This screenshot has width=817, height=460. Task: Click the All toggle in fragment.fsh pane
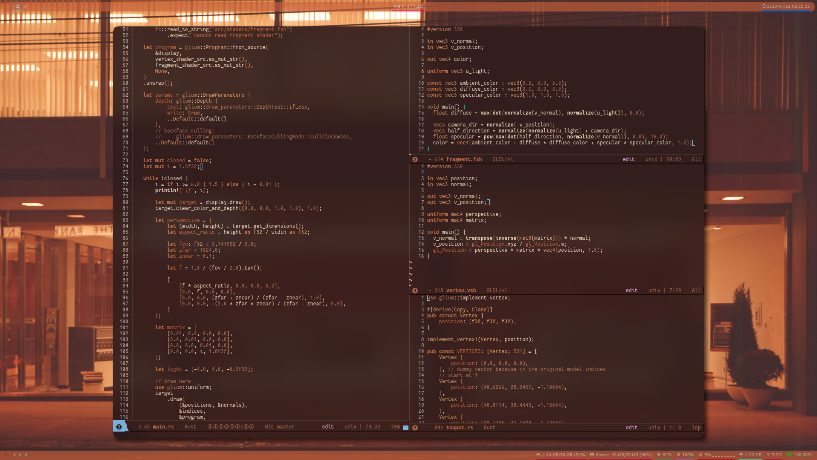(x=695, y=160)
